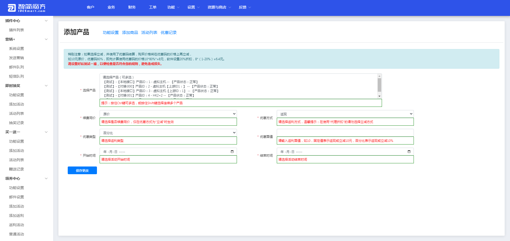Viewport: 510px width, 241px height.
Task: Open the 业务 menu
Action: click(x=111, y=7)
